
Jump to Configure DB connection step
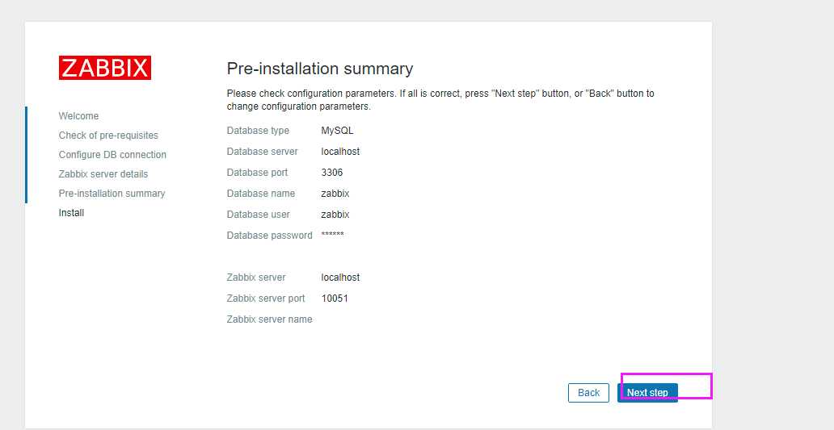(x=112, y=155)
